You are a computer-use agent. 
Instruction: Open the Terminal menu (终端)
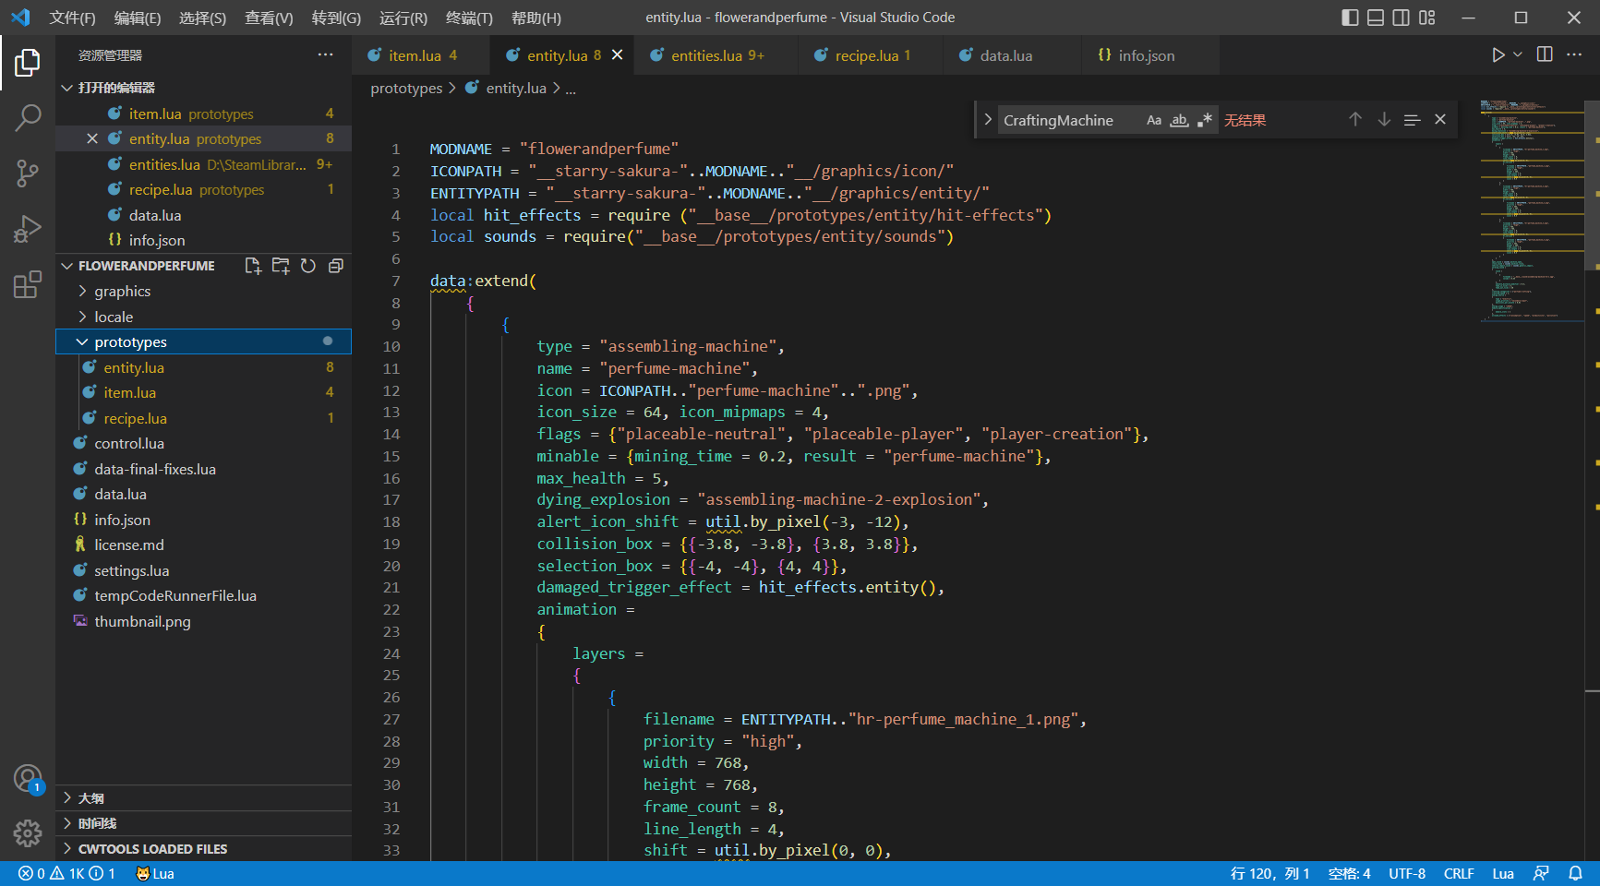(469, 18)
